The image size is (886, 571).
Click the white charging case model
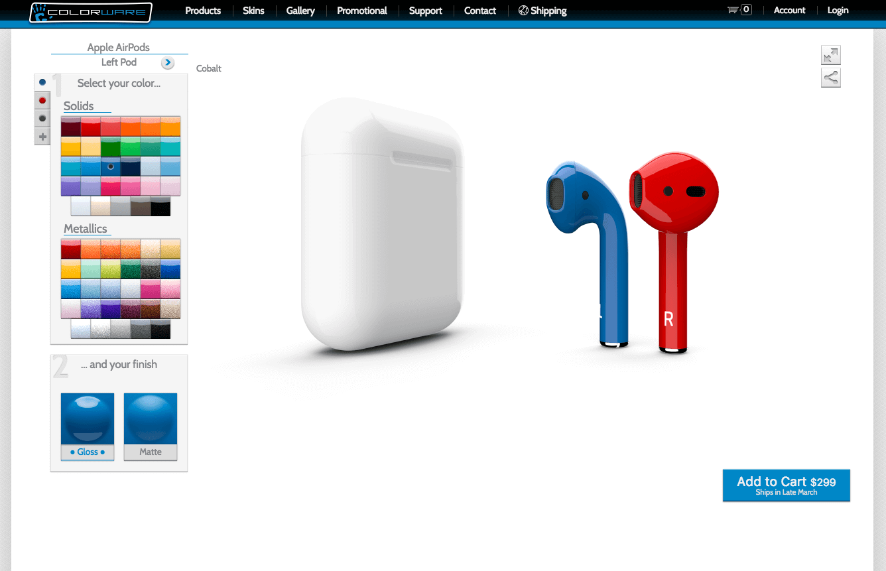click(383, 224)
